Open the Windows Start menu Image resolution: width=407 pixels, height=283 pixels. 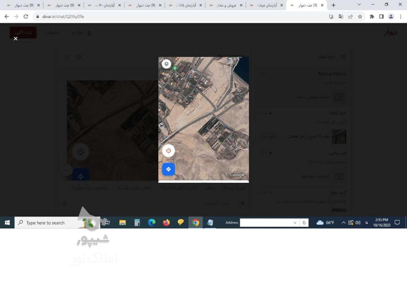tap(7, 223)
